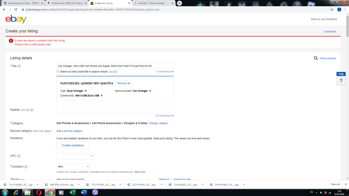Open Opera browser from taskbar

(x=39, y=193)
